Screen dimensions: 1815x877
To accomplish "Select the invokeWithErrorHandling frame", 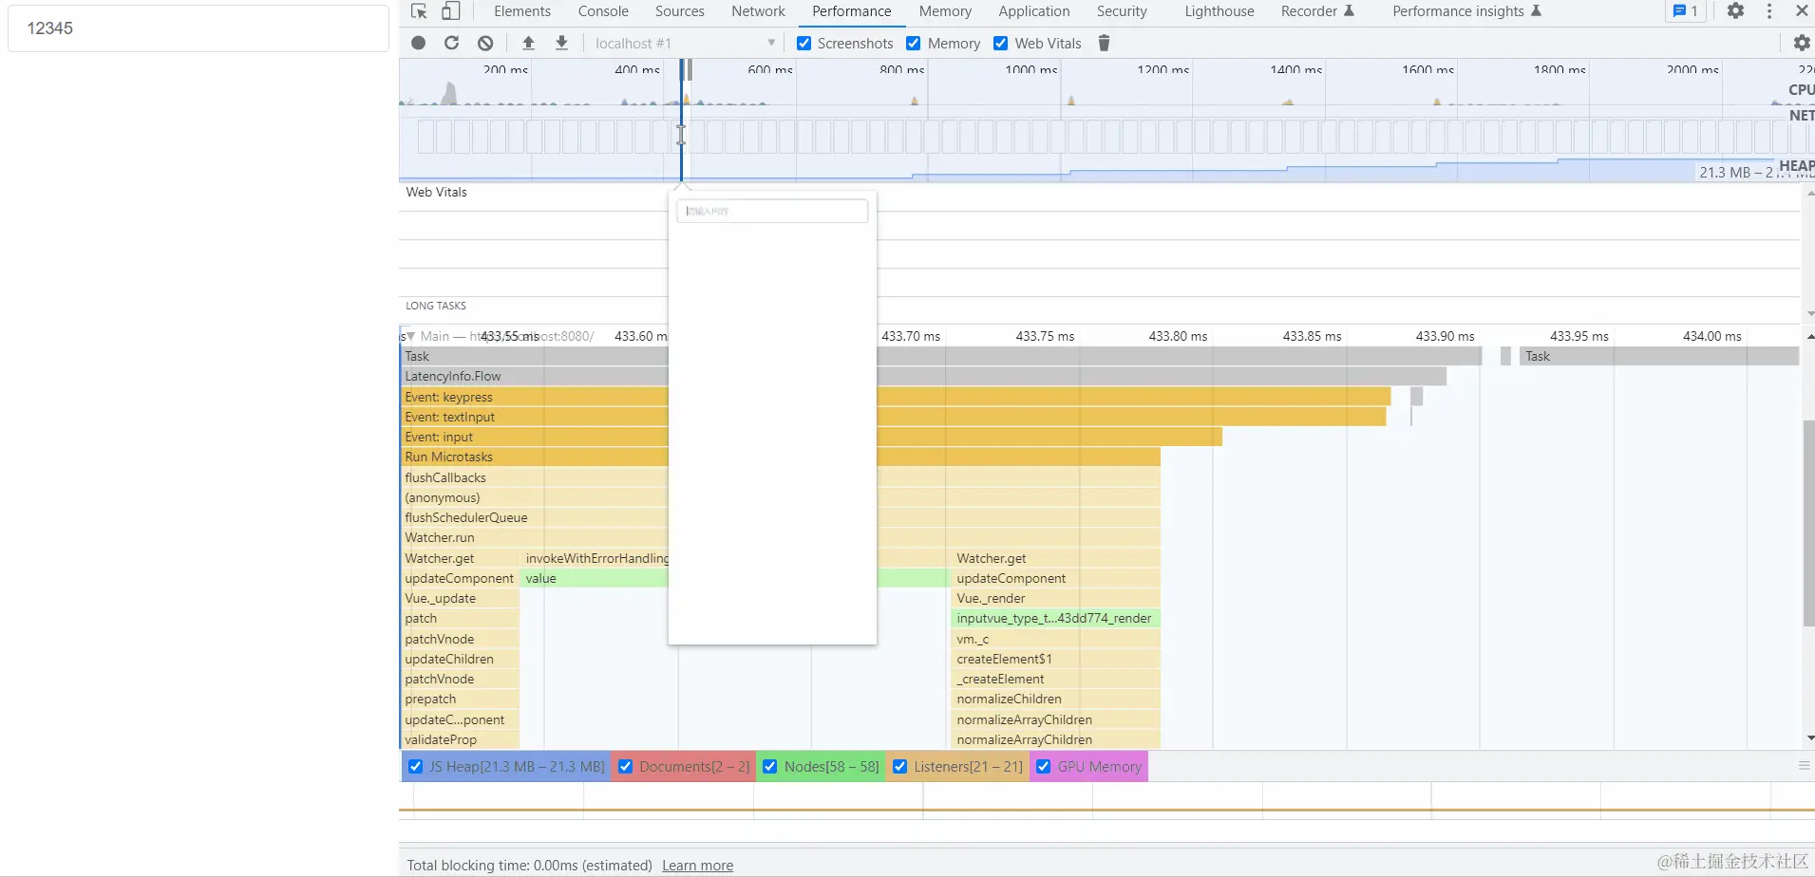I will tap(596, 558).
